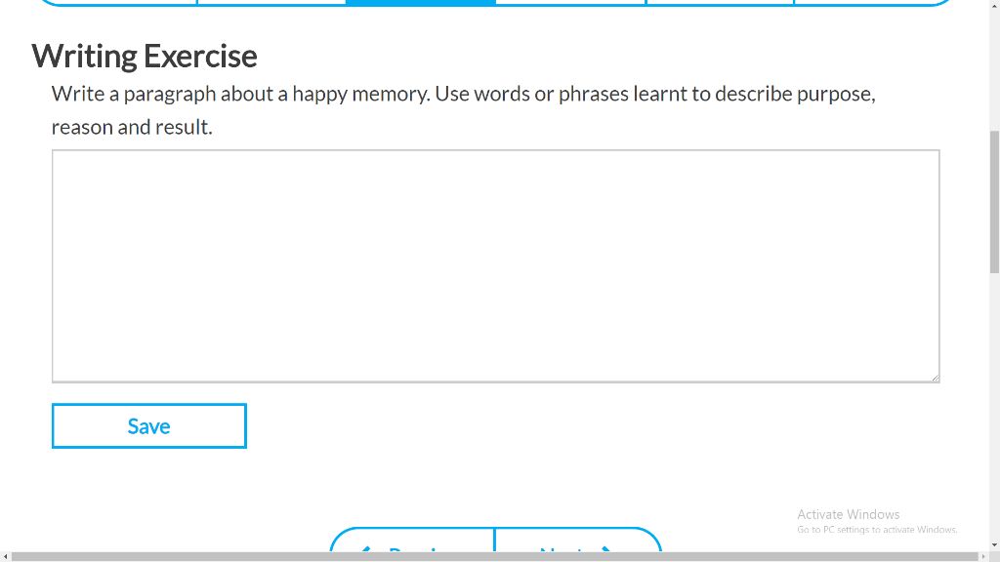Screen dimensions: 1000x562
Task: Click the text area resize grip corner
Action: [x=935, y=378]
